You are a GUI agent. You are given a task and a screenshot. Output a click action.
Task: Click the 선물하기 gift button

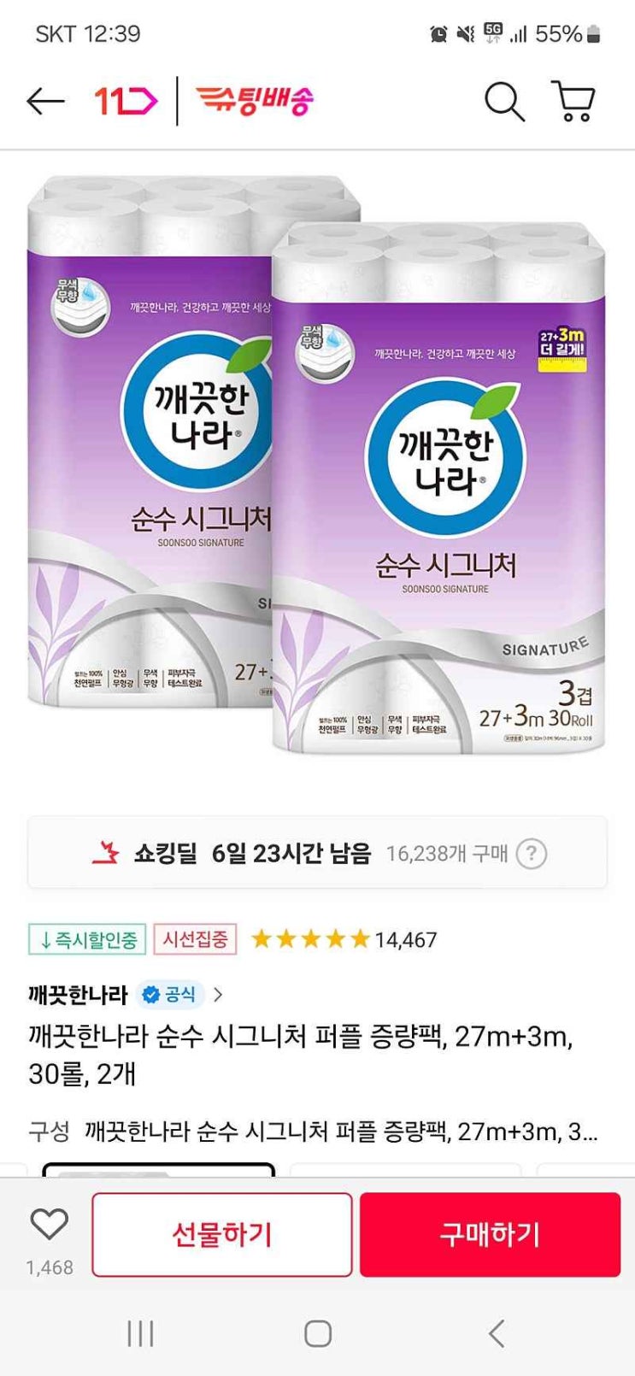(222, 1234)
